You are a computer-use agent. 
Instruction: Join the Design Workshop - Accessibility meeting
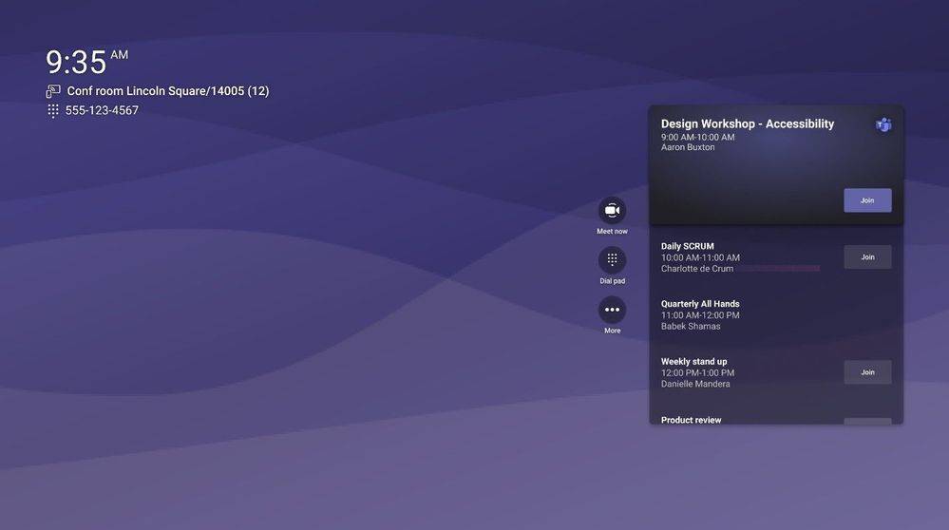[866, 200]
